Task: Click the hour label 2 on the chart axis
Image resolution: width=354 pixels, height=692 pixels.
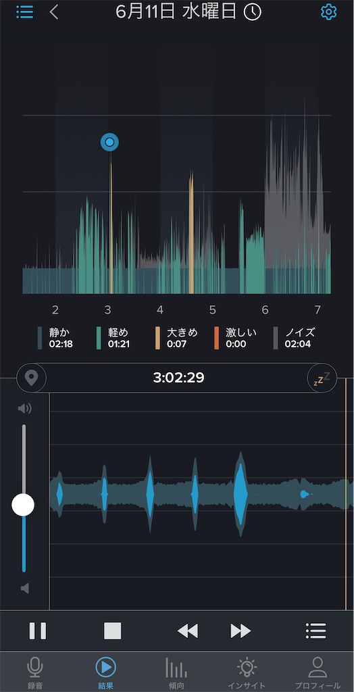Action: click(55, 310)
